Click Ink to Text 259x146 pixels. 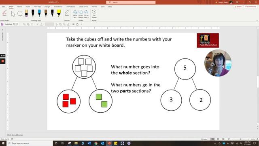click(75, 14)
